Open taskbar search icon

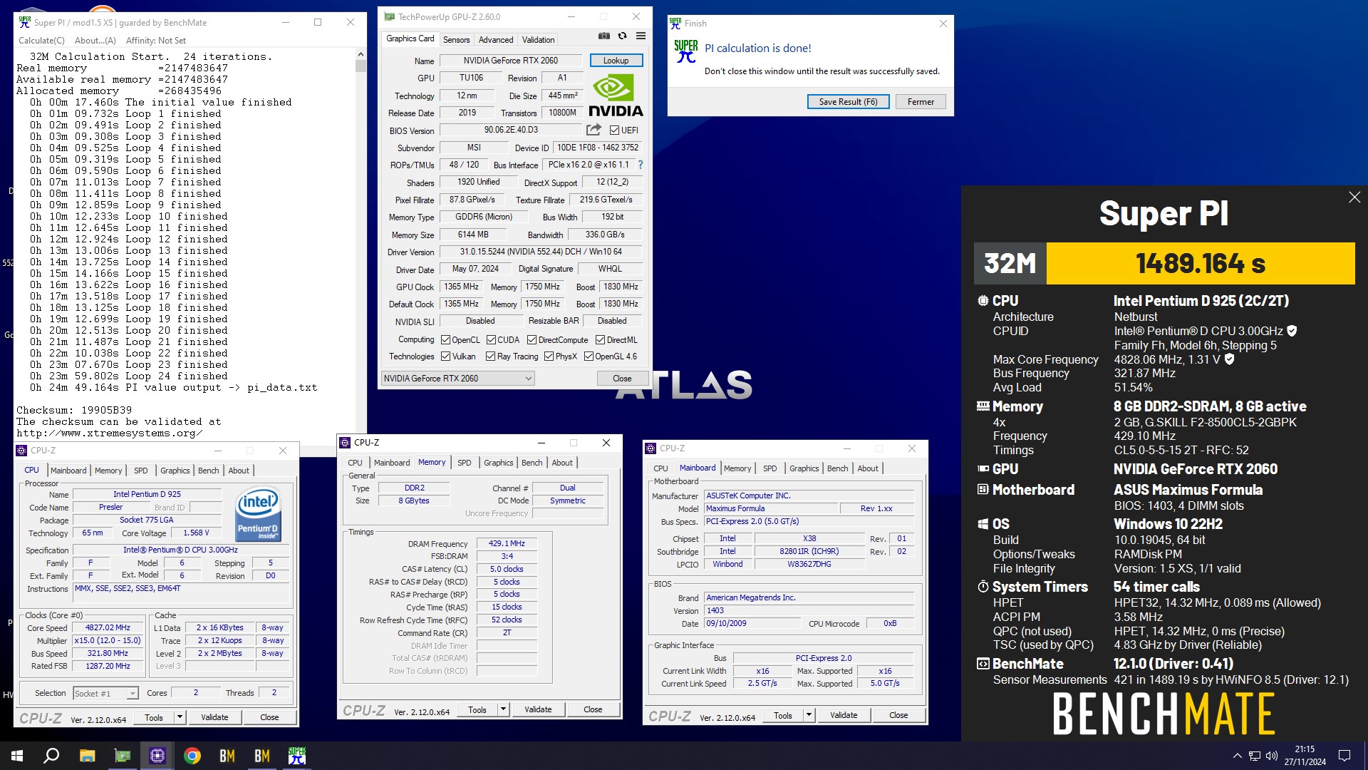pyautogui.click(x=51, y=756)
